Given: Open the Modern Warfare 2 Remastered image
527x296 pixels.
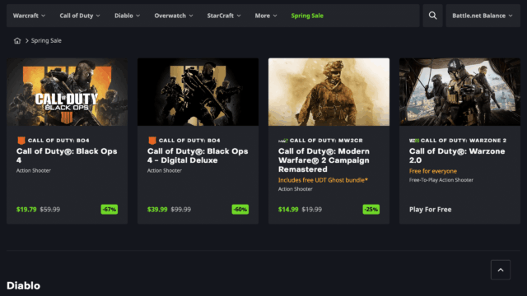Looking at the screenshot, I should click(329, 92).
